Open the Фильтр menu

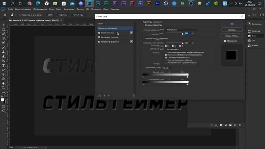click(80, 9)
